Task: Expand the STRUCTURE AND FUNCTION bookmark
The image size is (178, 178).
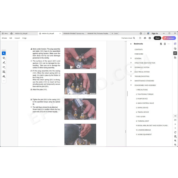Action: pos(131,63)
